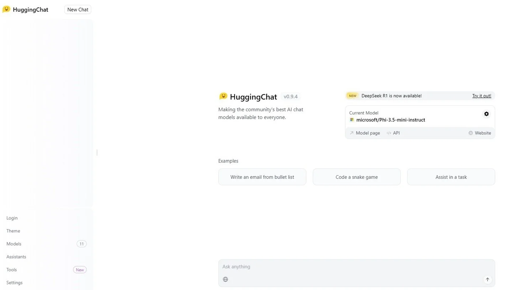Open the API link
Image resolution: width=512 pixels, height=290 pixels.
[393, 133]
